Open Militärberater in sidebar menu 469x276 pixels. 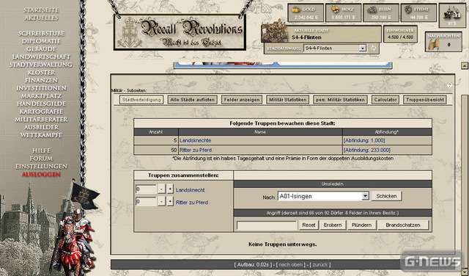(41, 119)
